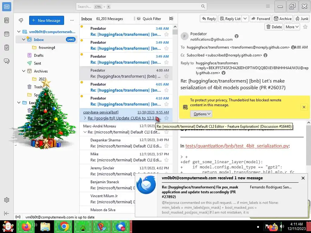Open folder pane options ellipsis
Image resolution: width=311 pixels, height=233 pixels.
click(72, 20)
